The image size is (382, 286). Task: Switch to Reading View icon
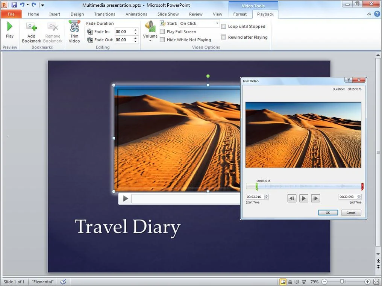pyautogui.click(x=297, y=282)
